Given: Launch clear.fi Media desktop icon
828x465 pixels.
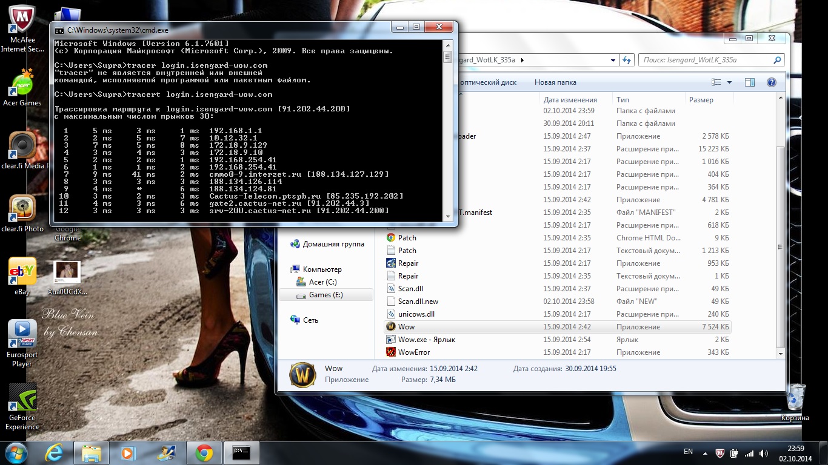Looking at the screenshot, I should click(22, 150).
